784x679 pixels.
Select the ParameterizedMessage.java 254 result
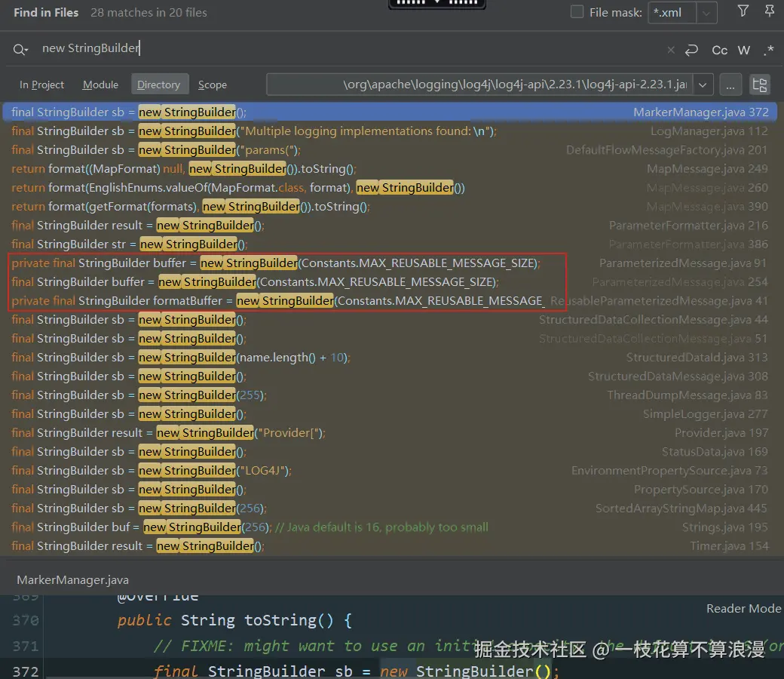point(390,282)
